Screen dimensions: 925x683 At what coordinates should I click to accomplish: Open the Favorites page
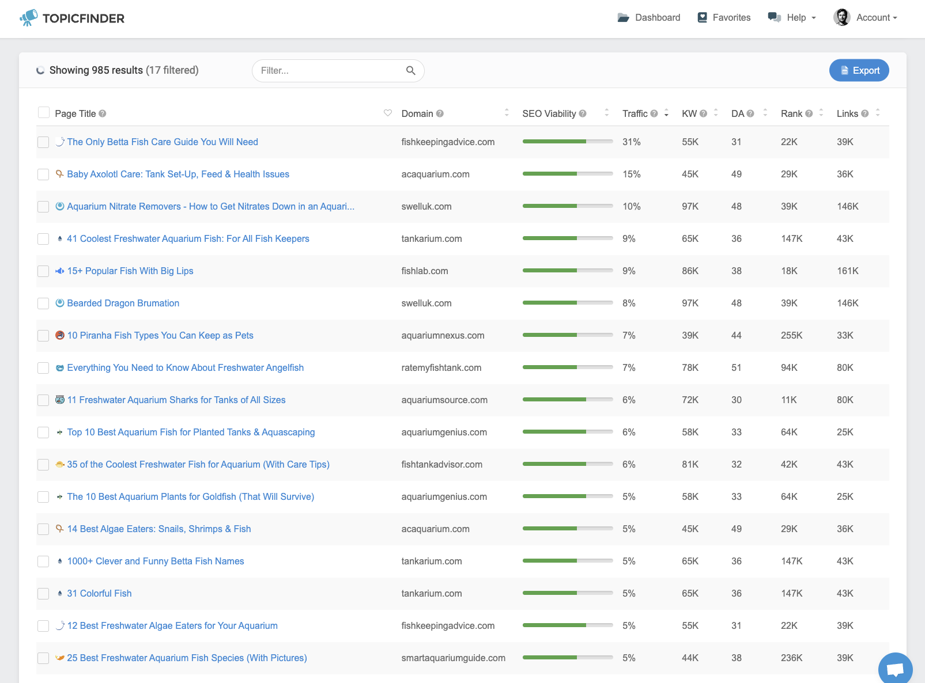724,18
